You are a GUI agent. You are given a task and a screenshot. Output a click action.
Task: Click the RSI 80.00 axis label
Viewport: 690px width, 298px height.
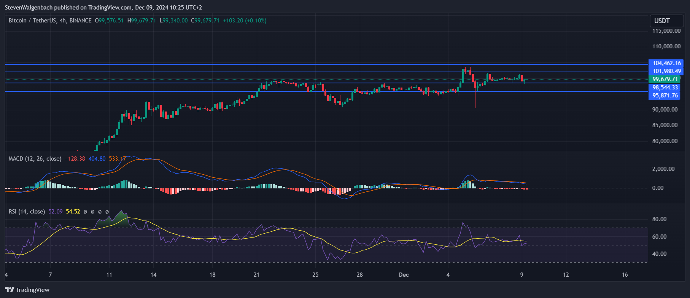coord(659,219)
